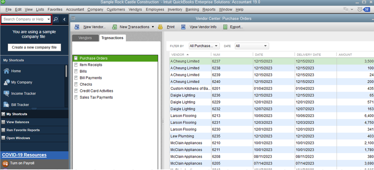Click the Item Receipts document icon
374x170 pixels.
pos(76,65)
